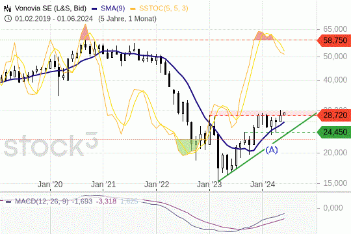
Task: Click the 65,000 price axis label
Action: pos(335,29)
